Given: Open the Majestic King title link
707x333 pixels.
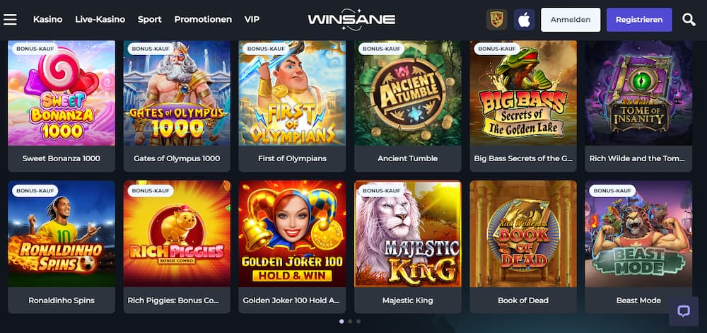Looking at the screenshot, I should (408, 300).
